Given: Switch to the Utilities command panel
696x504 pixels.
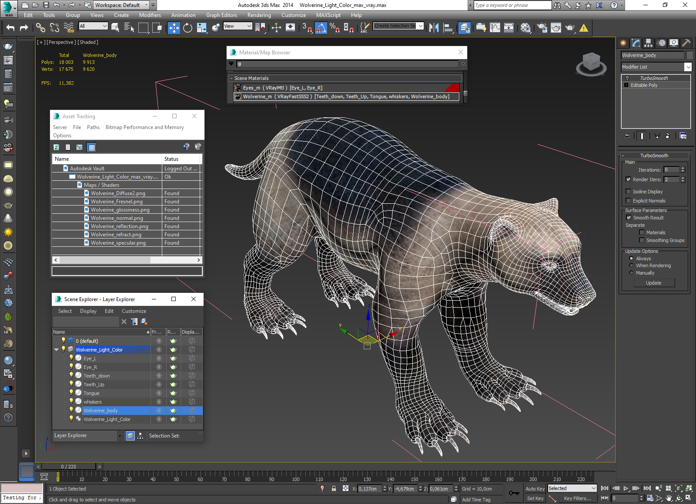Looking at the screenshot, I should click(686, 43).
